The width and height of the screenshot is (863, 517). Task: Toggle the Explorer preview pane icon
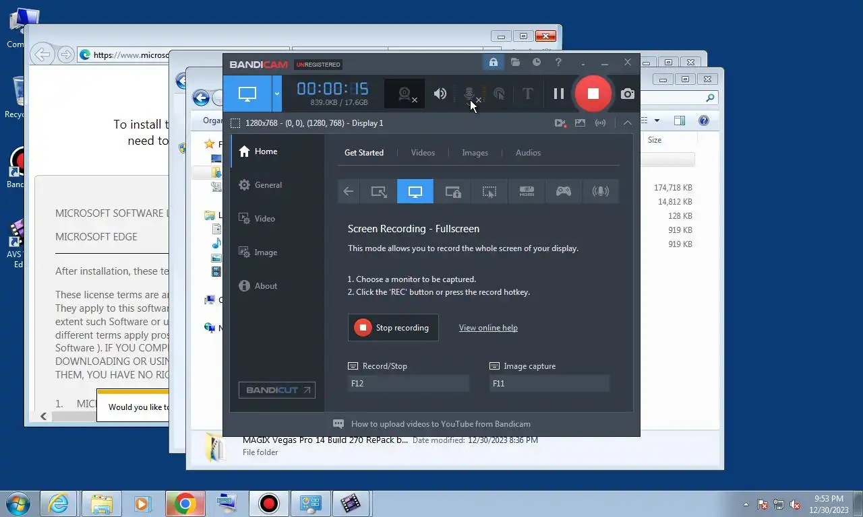coord(680,120)
